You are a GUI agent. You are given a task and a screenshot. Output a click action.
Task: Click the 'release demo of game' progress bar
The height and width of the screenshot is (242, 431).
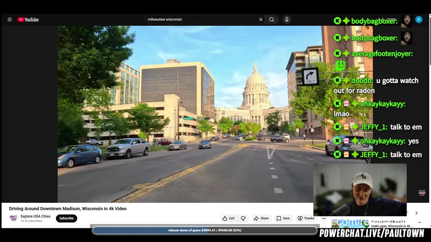coord(205,230)
